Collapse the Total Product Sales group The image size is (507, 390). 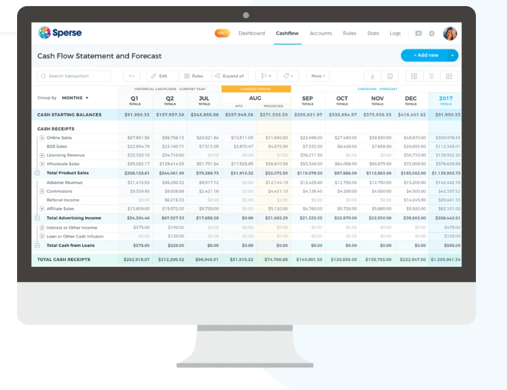pos(38,173)
